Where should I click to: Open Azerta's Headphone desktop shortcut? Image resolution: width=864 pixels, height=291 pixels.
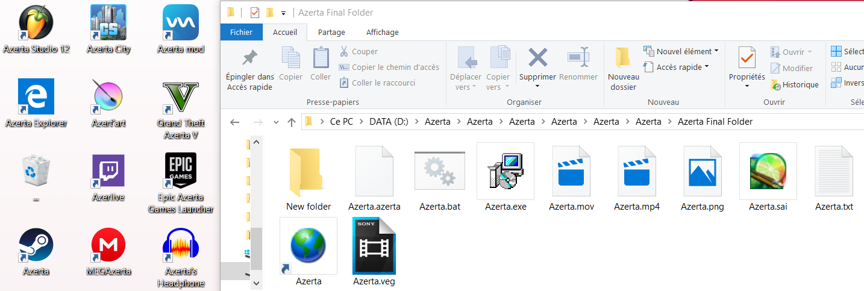click(181, 257)
